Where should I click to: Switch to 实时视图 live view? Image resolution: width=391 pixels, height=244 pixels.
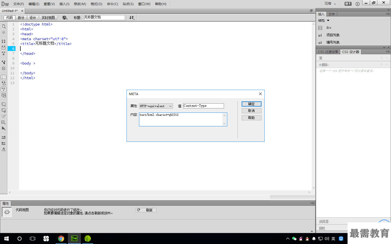pyautogui.click(x=48, y=18)
